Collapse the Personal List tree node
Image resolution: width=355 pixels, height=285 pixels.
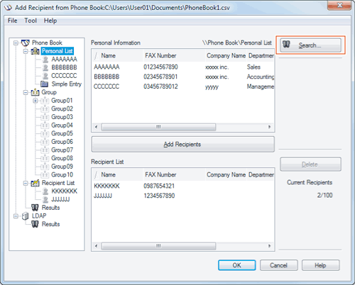click(x=26, y=51)
